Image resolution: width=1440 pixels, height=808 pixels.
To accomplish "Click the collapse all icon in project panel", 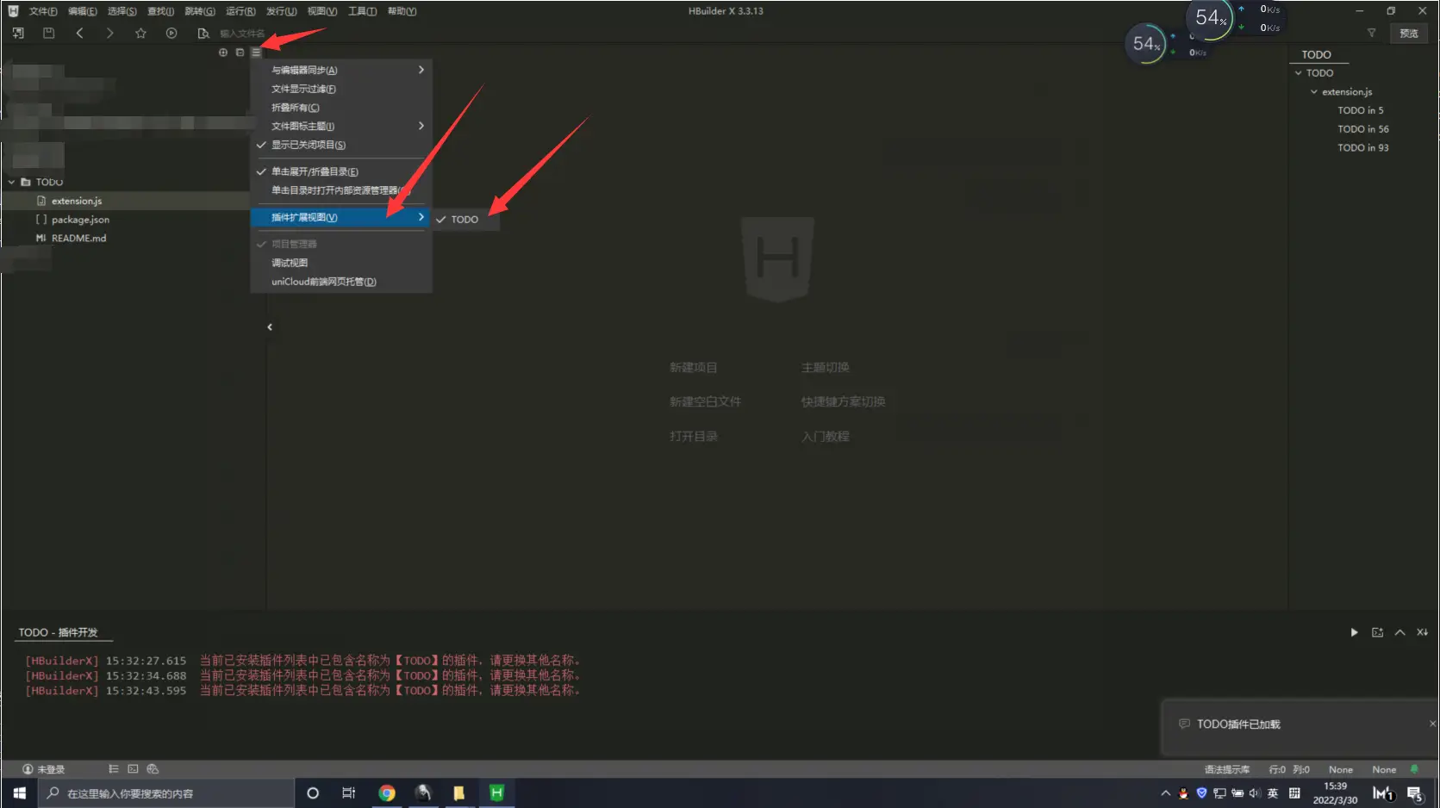I will (240, 53).
